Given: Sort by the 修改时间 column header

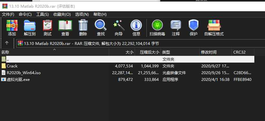Looking at the screenshot, I should 216,52.
